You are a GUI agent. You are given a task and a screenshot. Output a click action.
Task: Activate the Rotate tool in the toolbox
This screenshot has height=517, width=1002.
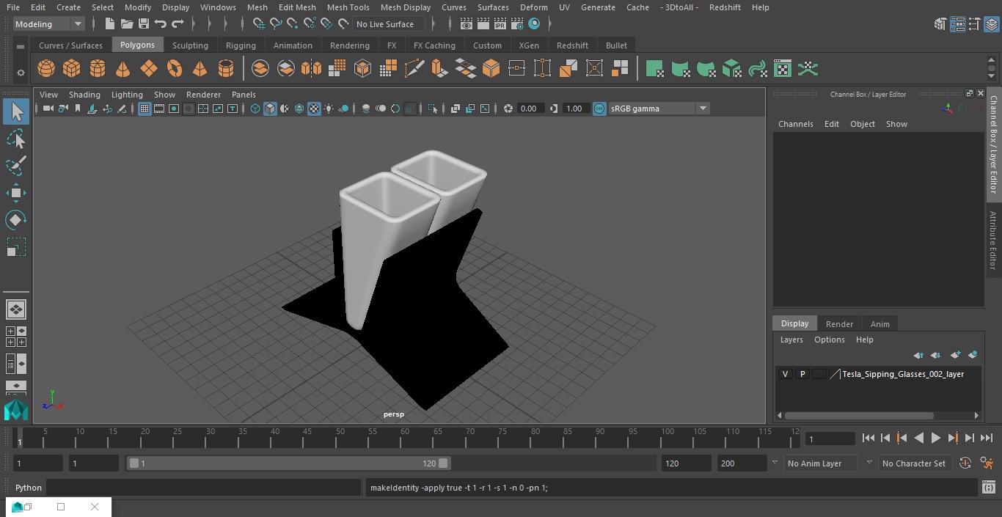(x=16, y=220)
